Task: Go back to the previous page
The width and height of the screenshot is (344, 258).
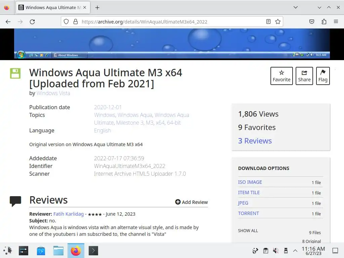Action: pos(8,22)
